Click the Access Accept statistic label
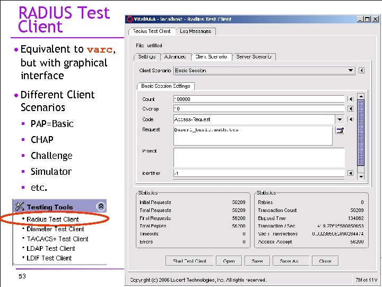Viewport: 382px width, 287px height. (275, 242)
